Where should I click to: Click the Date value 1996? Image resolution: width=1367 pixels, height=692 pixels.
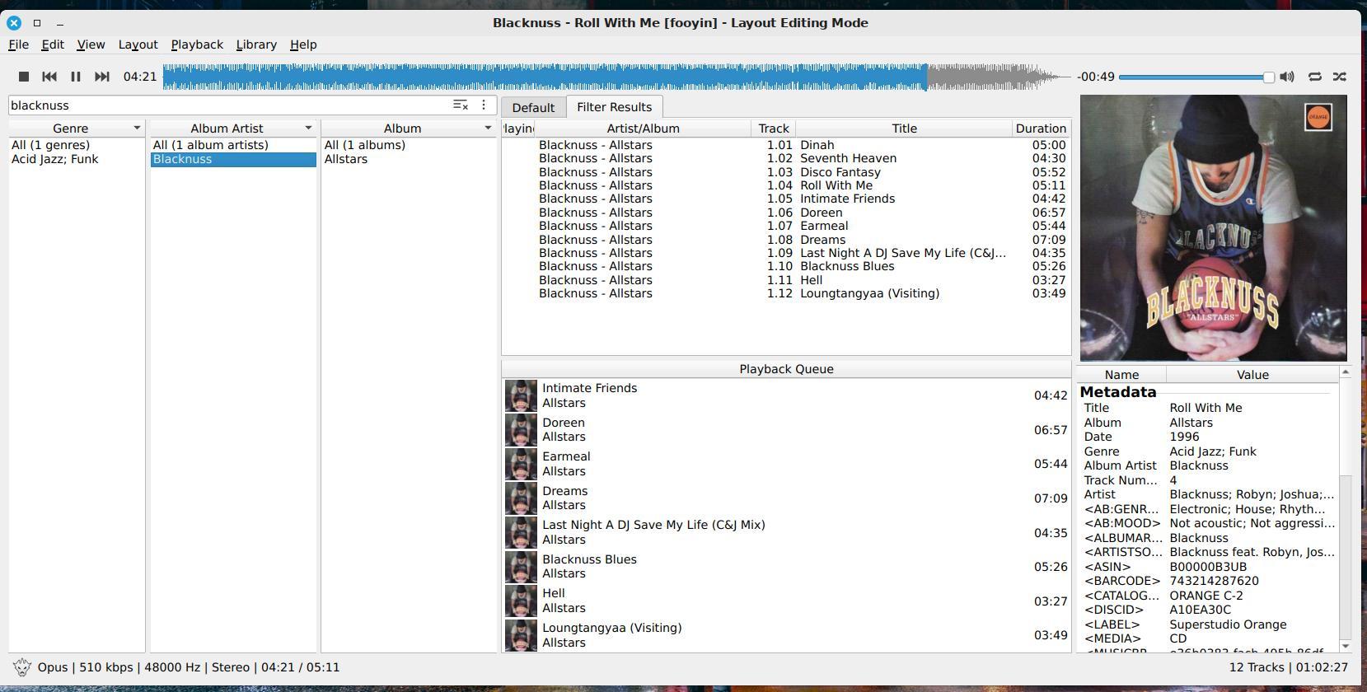tap(1184, 437)
